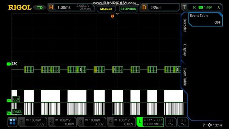
Task: Click the orange H horizontal icon
Action: [51, 7]
